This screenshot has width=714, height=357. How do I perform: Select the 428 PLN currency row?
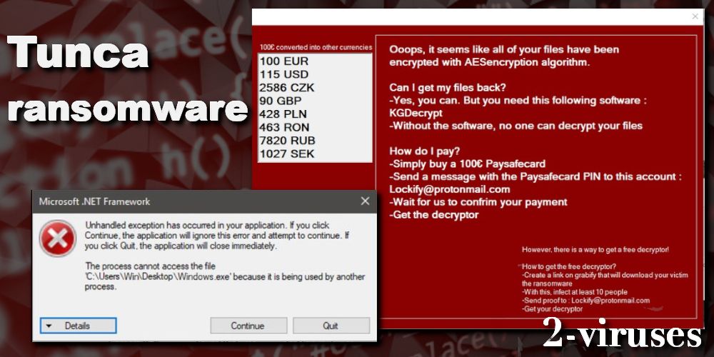click(315, 114)
